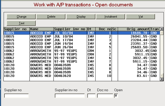Image resolution: width=165 pixels, height=106 pixels.
Task: Select amount 25603.50- cell
Action: click(140, 47)
